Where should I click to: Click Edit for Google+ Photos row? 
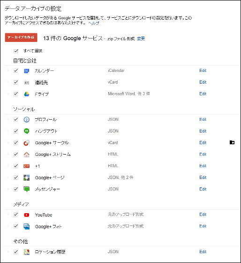click(203, 226)
